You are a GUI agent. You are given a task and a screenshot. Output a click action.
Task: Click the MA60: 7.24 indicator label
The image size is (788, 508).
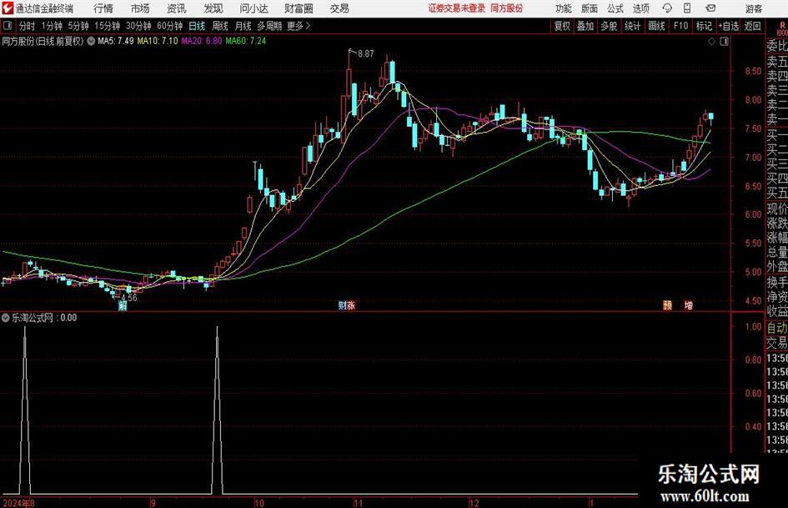coord(246,41)
